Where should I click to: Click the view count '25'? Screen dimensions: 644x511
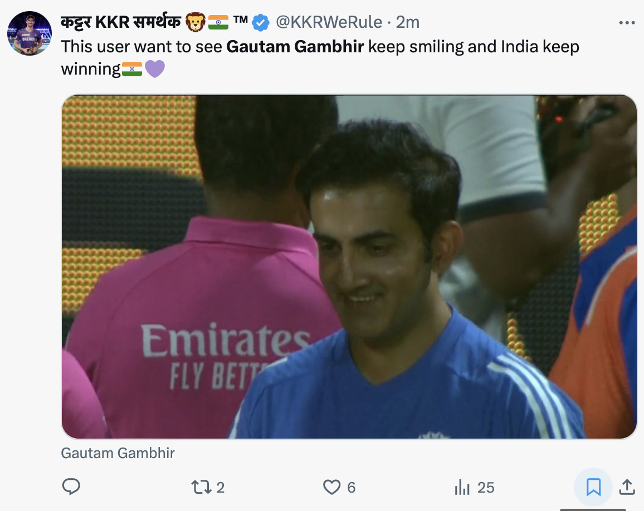(486, 488)
